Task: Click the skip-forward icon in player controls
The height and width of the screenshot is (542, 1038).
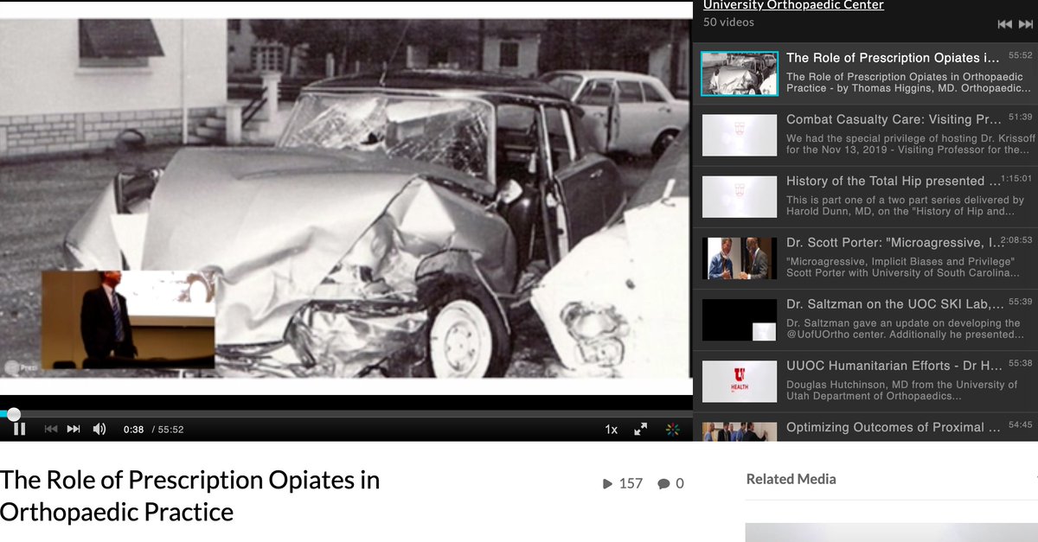Action: click(73, 428)
